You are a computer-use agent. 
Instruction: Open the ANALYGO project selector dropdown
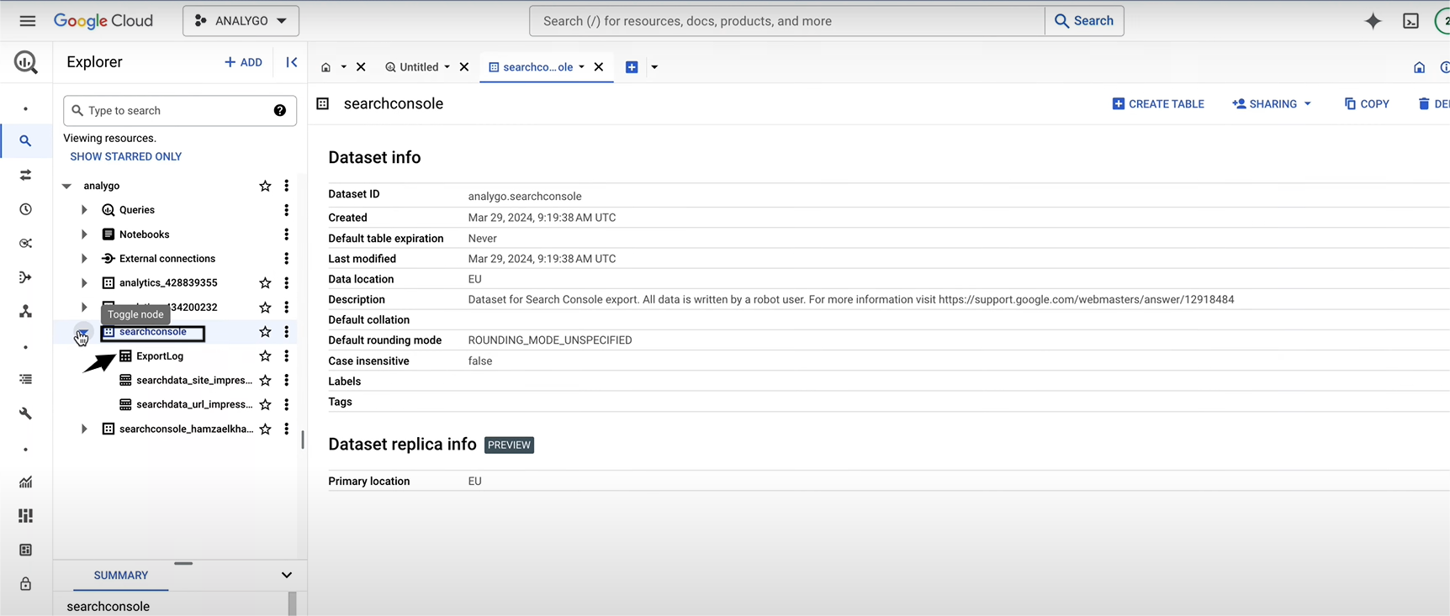point(241,21)
